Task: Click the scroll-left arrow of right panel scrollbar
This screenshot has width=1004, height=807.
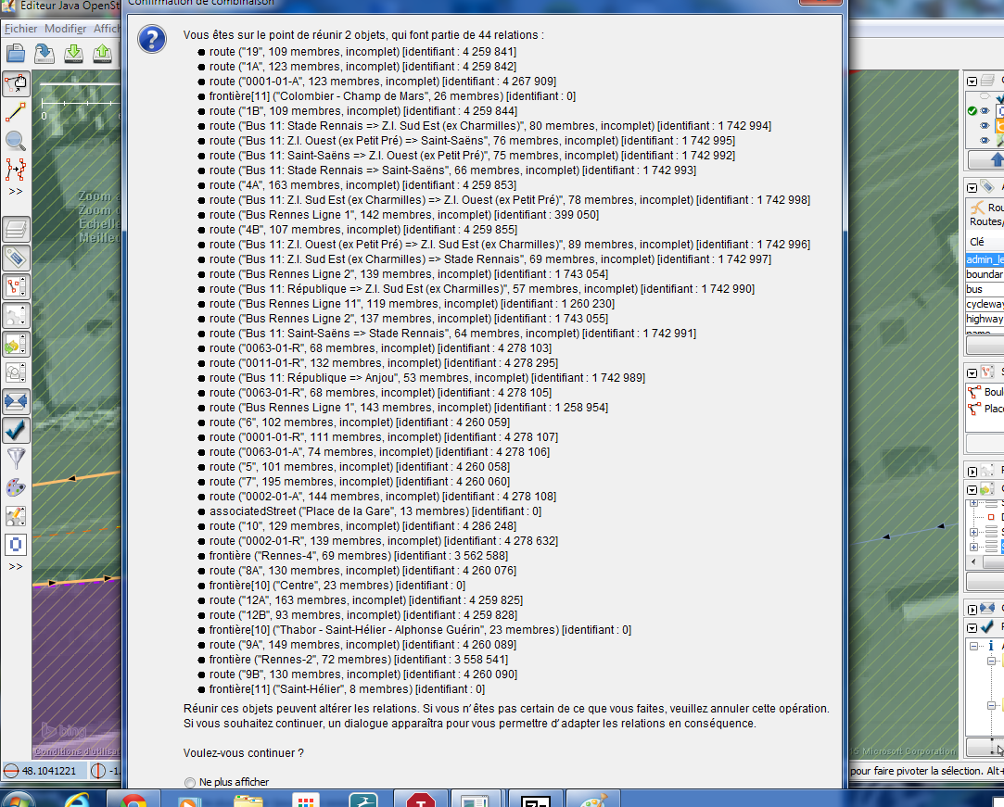Action: pos(973,561)
